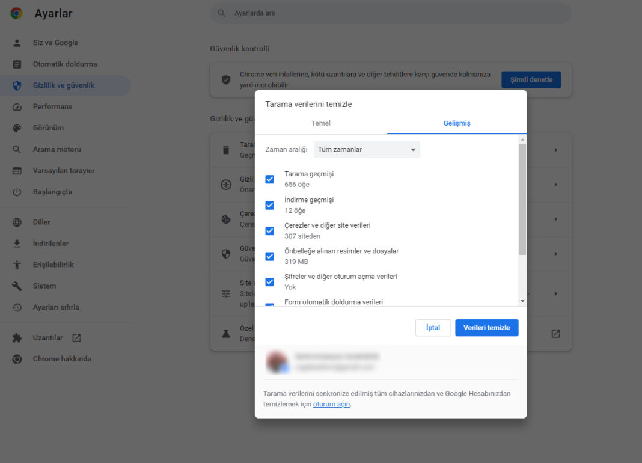The width and height of the screenshot is (642, 463).
Task: Open the oturum açın link
Action: [331, 404]
